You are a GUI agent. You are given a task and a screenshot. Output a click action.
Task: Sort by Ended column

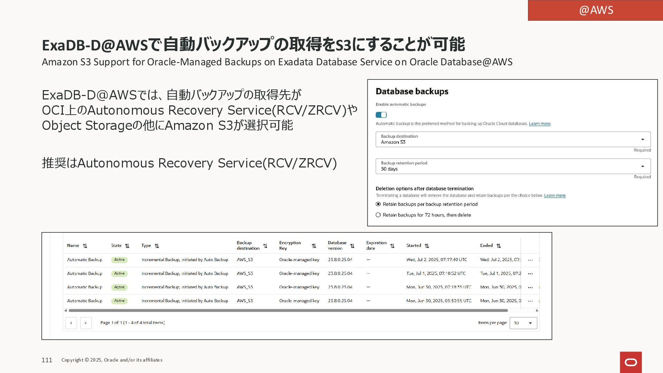[x=499, y=246]
